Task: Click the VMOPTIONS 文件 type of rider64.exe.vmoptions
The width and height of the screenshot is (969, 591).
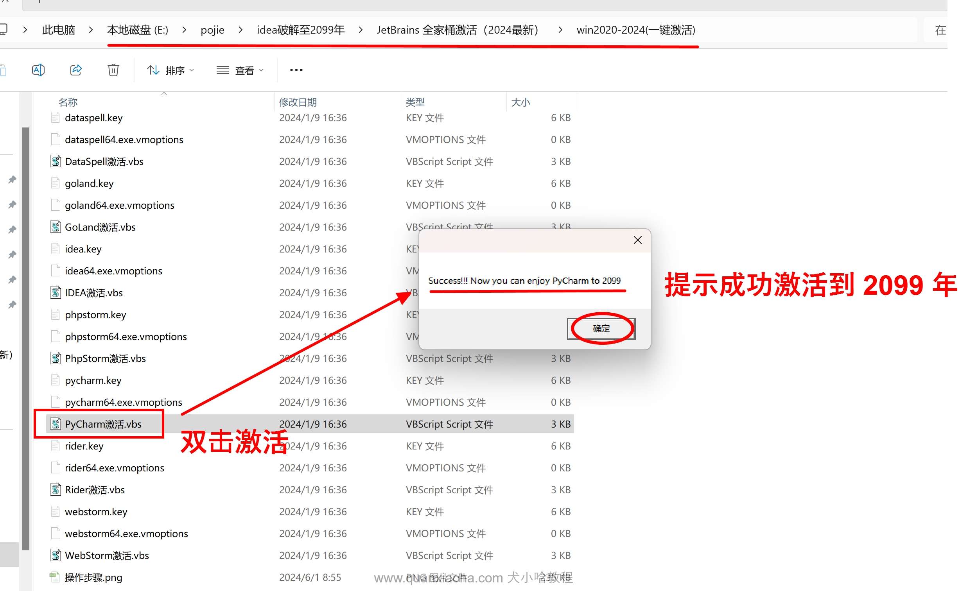Action: pos(445,468)
